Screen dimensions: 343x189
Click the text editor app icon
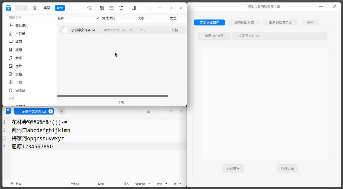pos(8,111)
